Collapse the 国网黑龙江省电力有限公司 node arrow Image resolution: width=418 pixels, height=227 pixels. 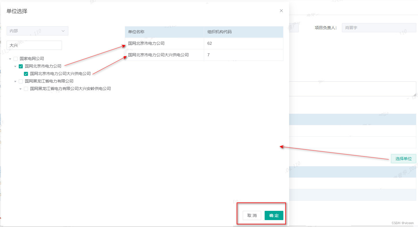(x=15, y=81)
